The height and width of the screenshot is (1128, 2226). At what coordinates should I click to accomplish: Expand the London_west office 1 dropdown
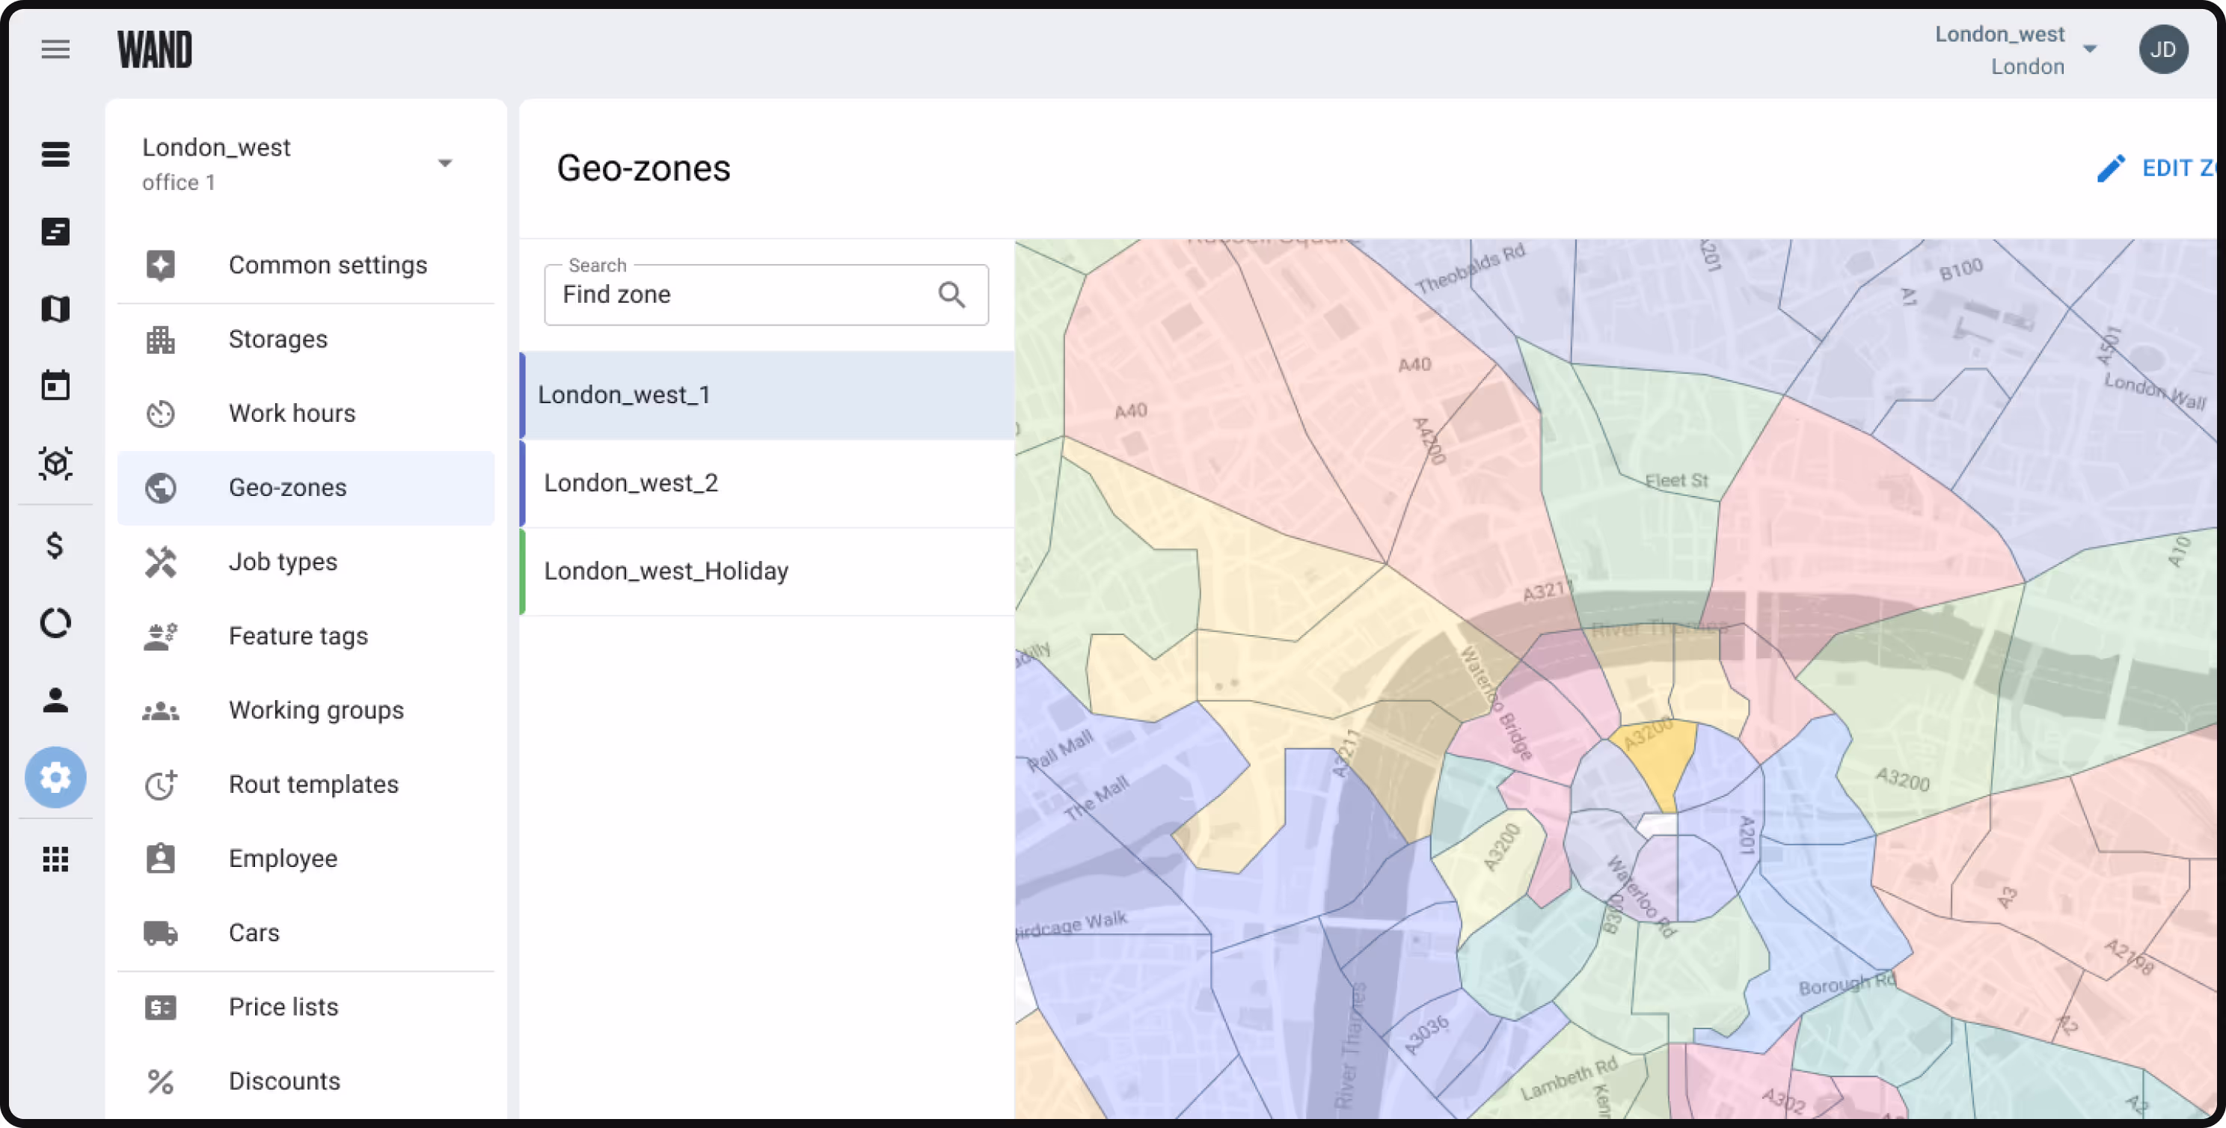click(444, 163)
